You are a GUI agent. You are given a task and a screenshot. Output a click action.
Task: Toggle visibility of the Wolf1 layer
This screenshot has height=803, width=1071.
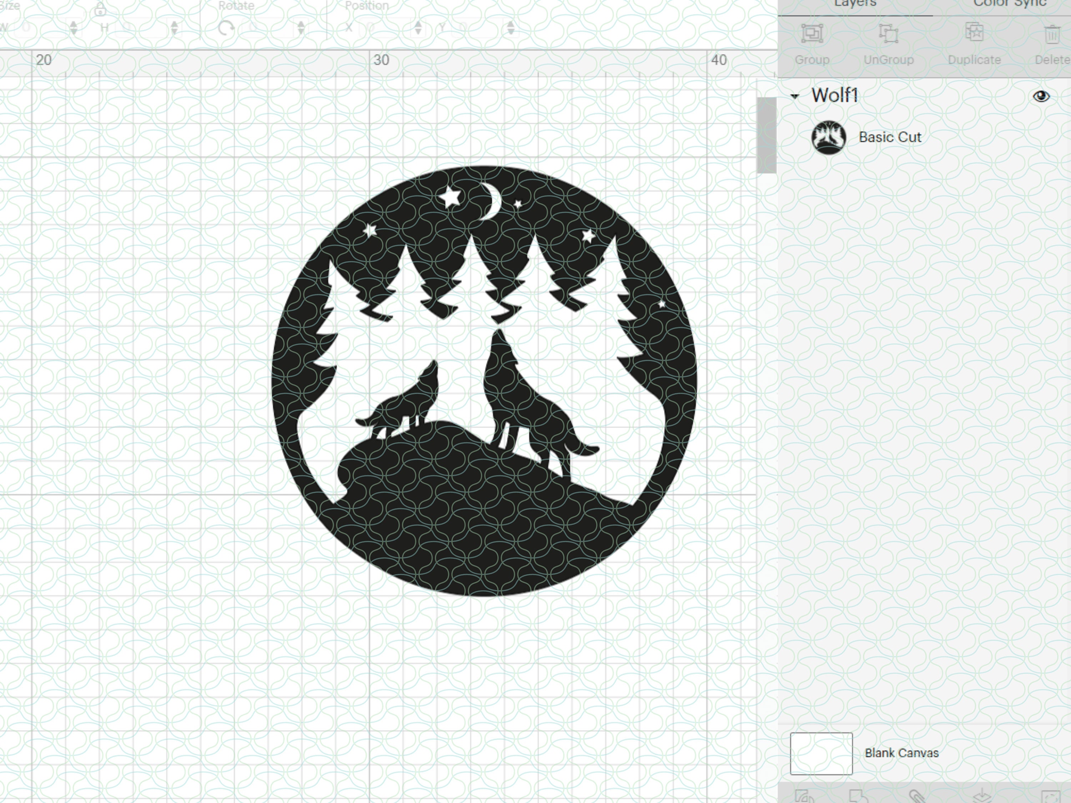(x=1042, y=96)
